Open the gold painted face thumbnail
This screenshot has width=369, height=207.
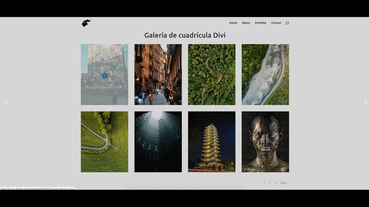[x=265, y=142]
